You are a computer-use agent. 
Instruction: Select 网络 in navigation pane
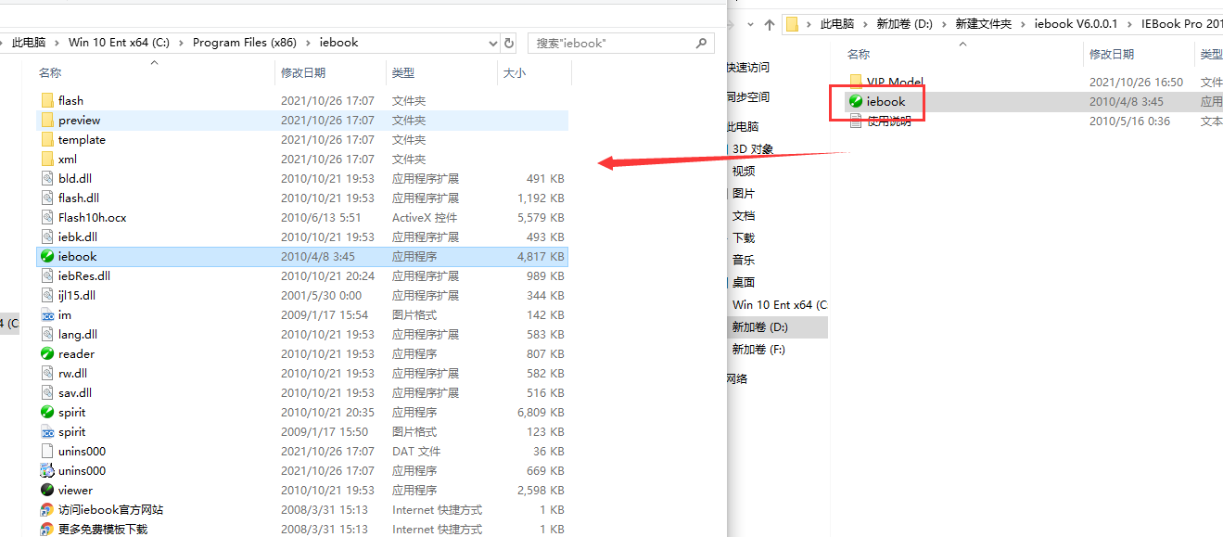click(x=737, y=378)
